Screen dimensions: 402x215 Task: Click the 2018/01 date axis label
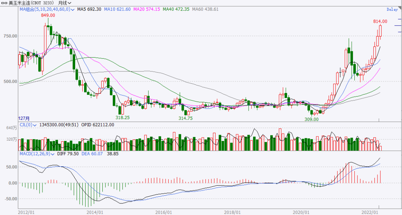coord(232,212)
